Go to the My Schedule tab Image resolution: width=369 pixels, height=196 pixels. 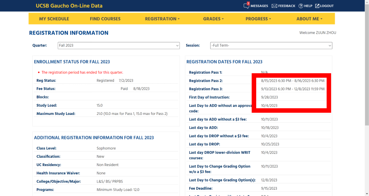tap(54, 19)
